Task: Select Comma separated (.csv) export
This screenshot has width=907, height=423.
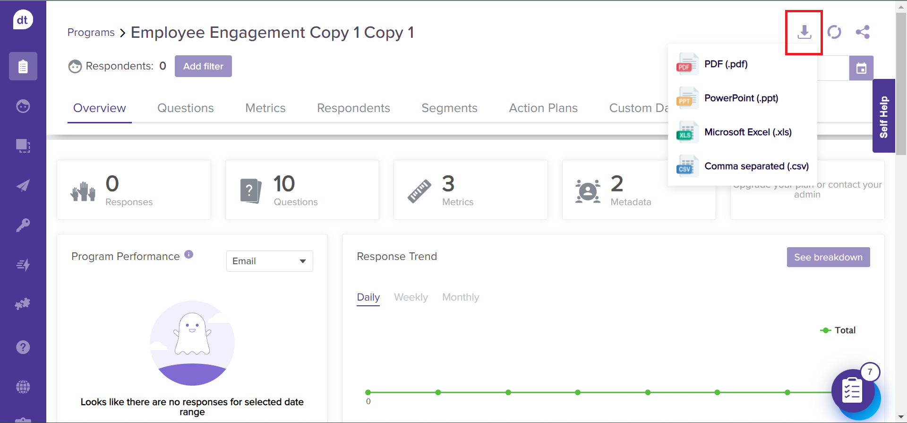Action: tap(756, 166)
